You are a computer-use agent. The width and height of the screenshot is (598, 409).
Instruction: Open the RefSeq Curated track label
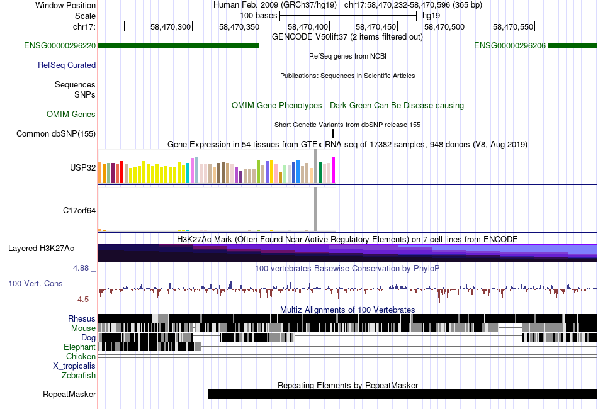click(x=67, y=65)
